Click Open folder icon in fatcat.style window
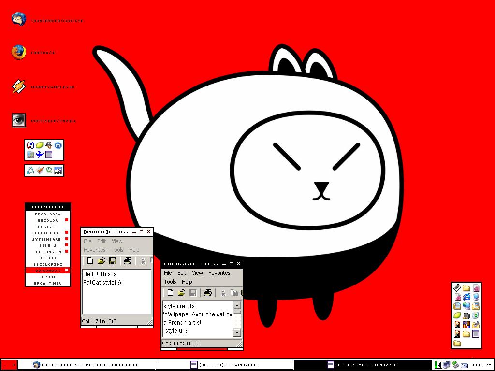Screen dimensions: 495x371 click(181, 293)
